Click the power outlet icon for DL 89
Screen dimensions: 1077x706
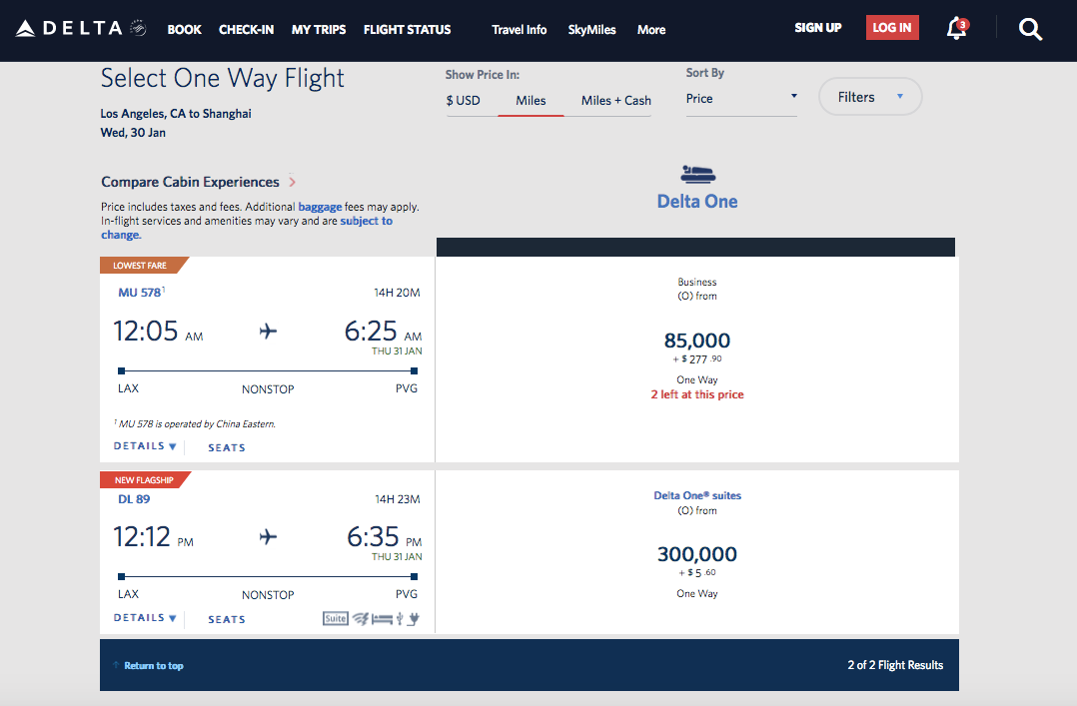414,618
